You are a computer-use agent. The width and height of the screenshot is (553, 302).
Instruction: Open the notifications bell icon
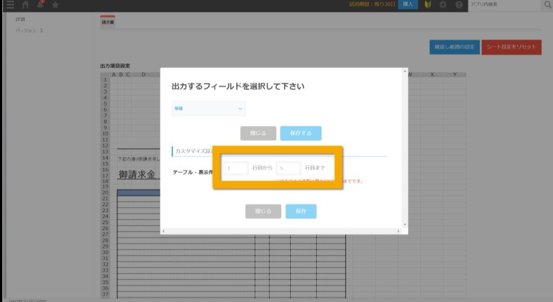[40, 4]
